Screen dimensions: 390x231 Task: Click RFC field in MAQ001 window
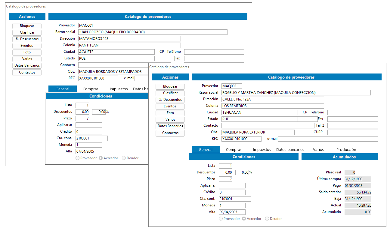(x=98, y=78)
